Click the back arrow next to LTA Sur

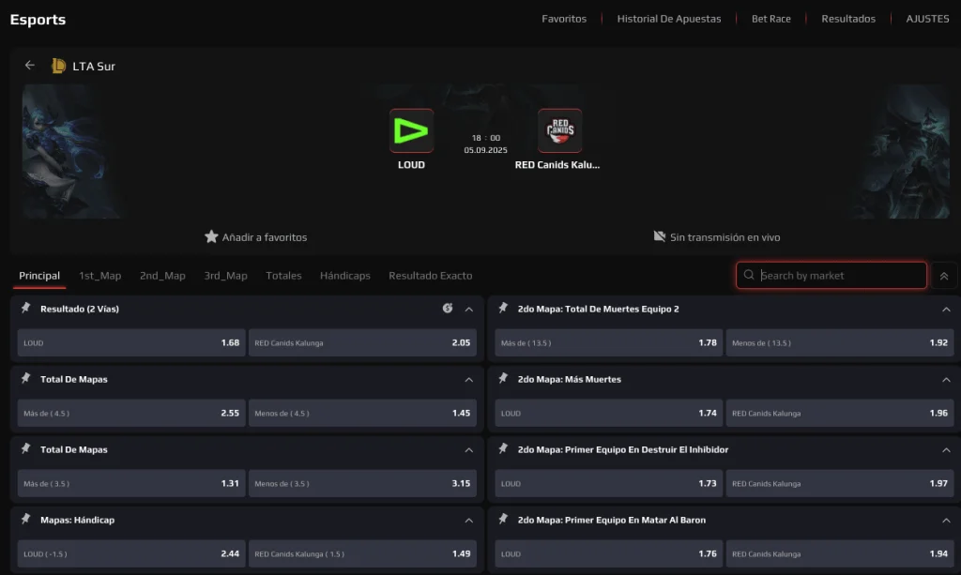29,65
